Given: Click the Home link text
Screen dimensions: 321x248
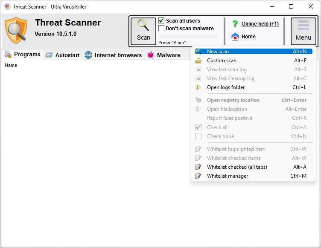Looking at the screenshot, I should coord(248,37).
